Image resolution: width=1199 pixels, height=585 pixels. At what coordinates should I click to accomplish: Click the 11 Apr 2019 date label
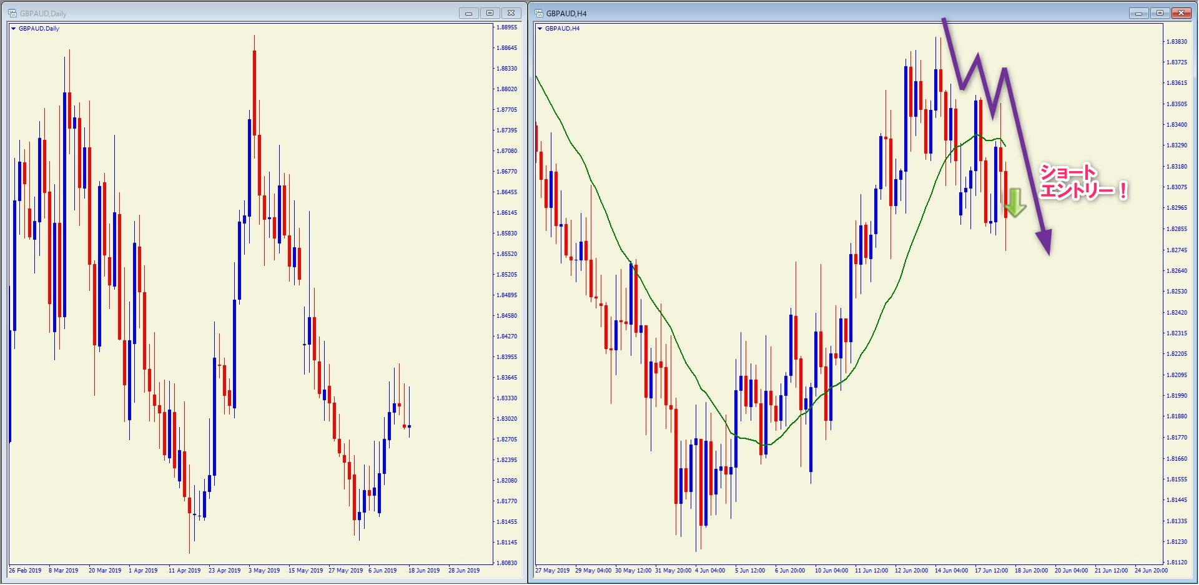(x=185, y=571)
